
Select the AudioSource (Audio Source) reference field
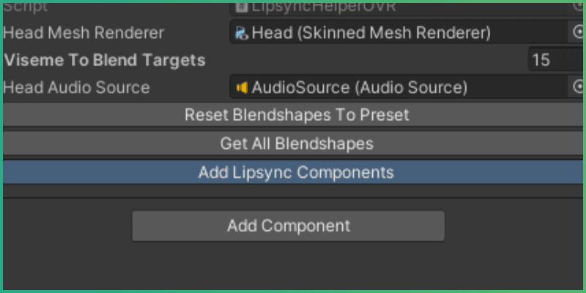point(396,88)
